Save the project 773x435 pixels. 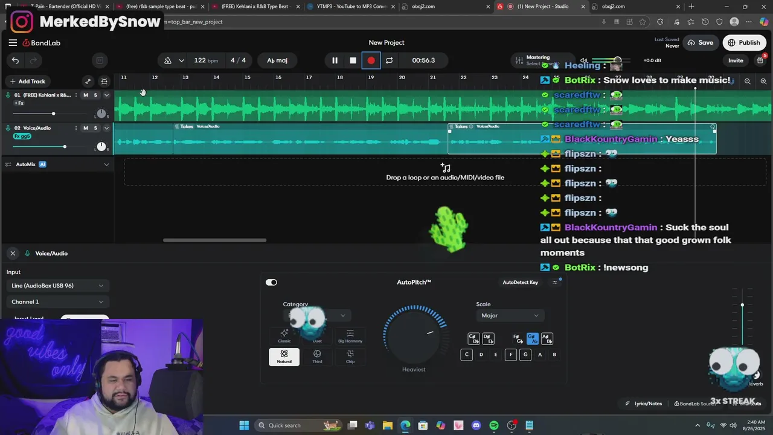pyautogui.click(x=701, y=43)
